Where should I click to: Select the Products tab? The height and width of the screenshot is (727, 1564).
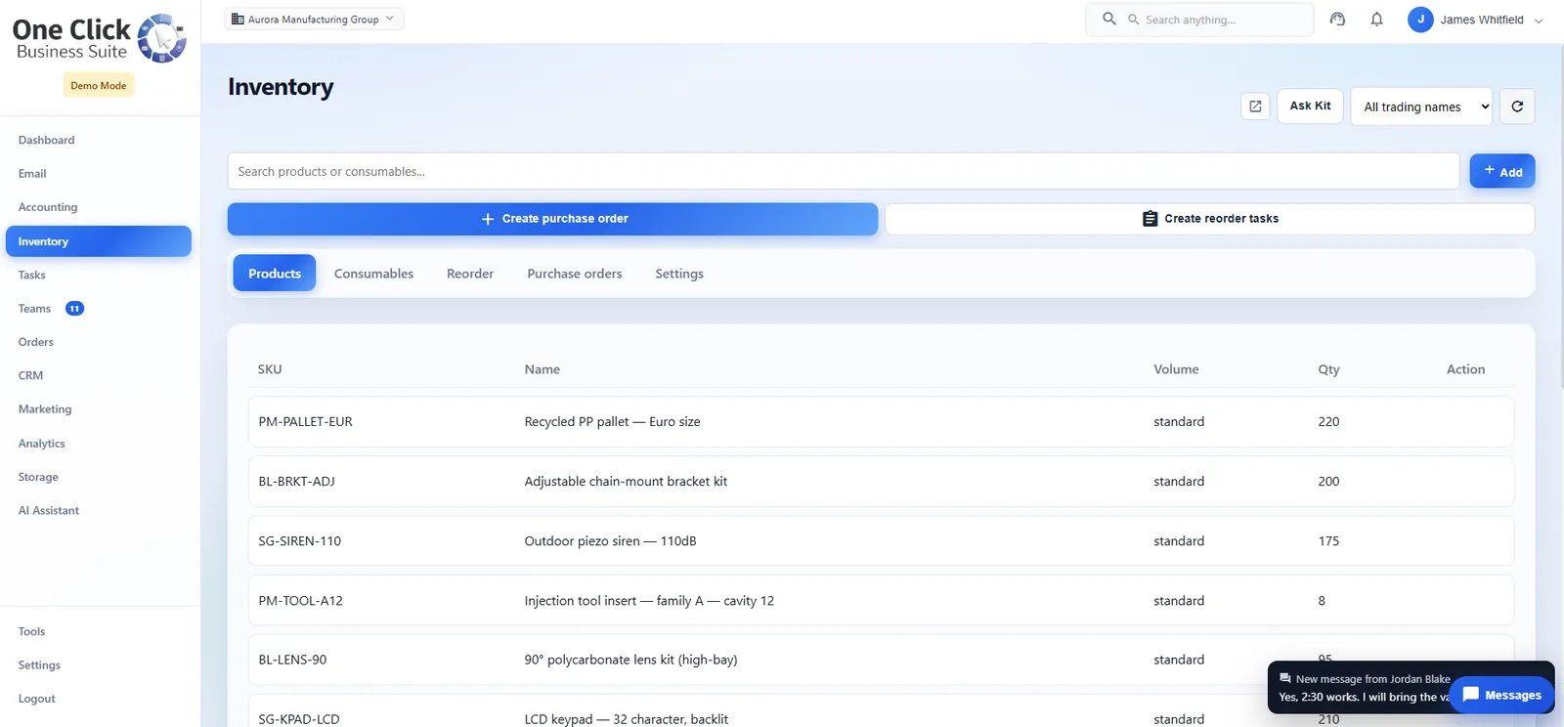point(275,274)
